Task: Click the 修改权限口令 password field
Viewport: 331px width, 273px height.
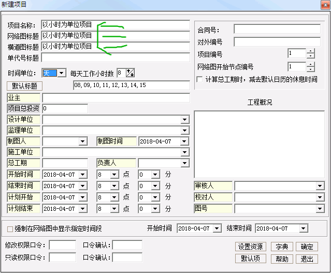Action: pyautogui.click(x=62, y=245)
